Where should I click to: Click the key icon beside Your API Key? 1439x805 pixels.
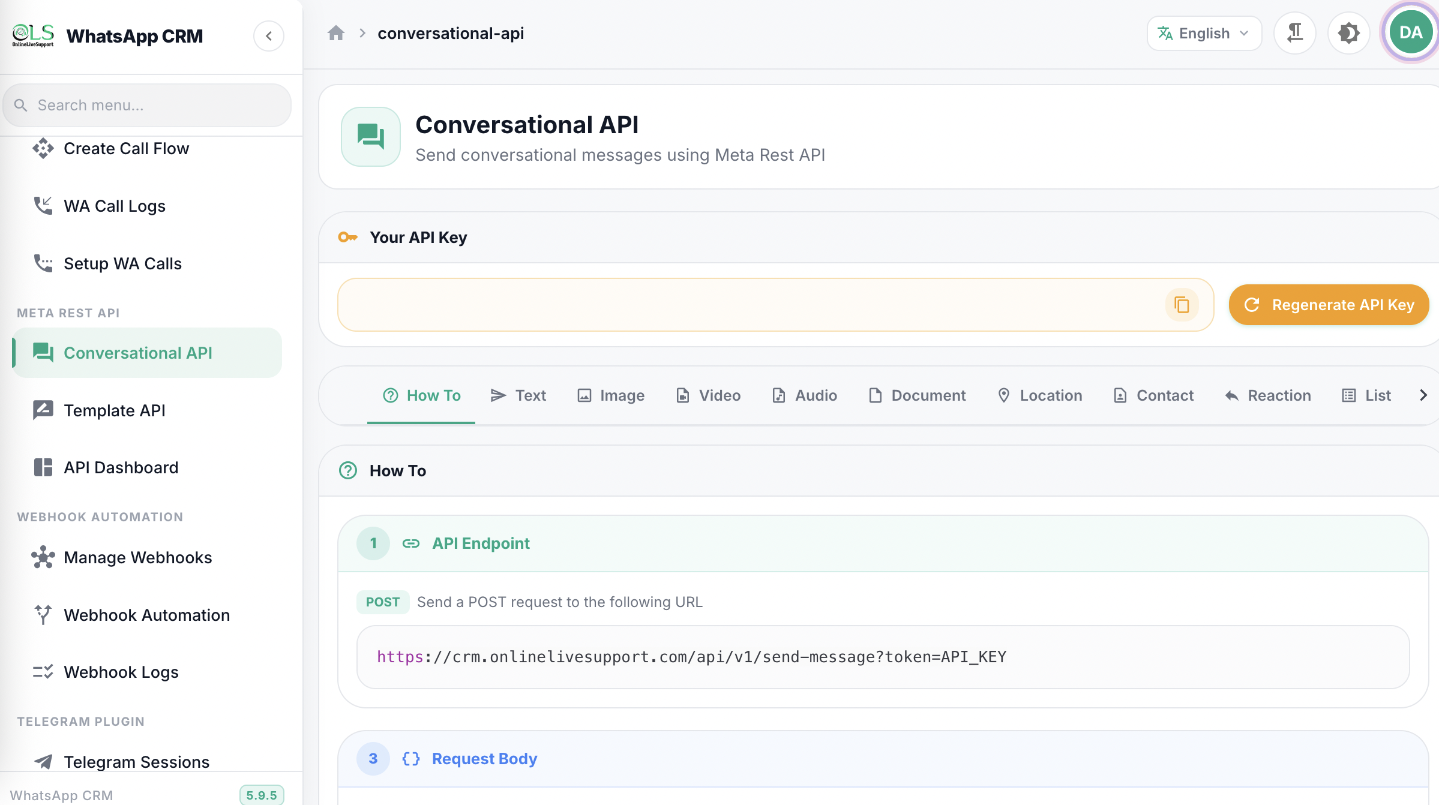pos(347,238)
